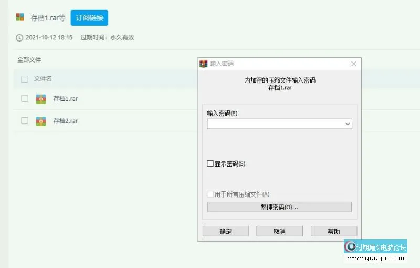Open the 存档2.rar file name
The height and width of the screenshot is (268, 420).
tap(65, 121)
